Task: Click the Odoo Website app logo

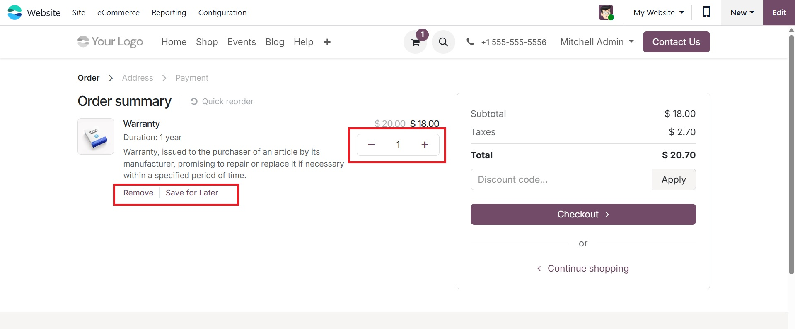Action: pyautogui.click(x=15, y=12)
